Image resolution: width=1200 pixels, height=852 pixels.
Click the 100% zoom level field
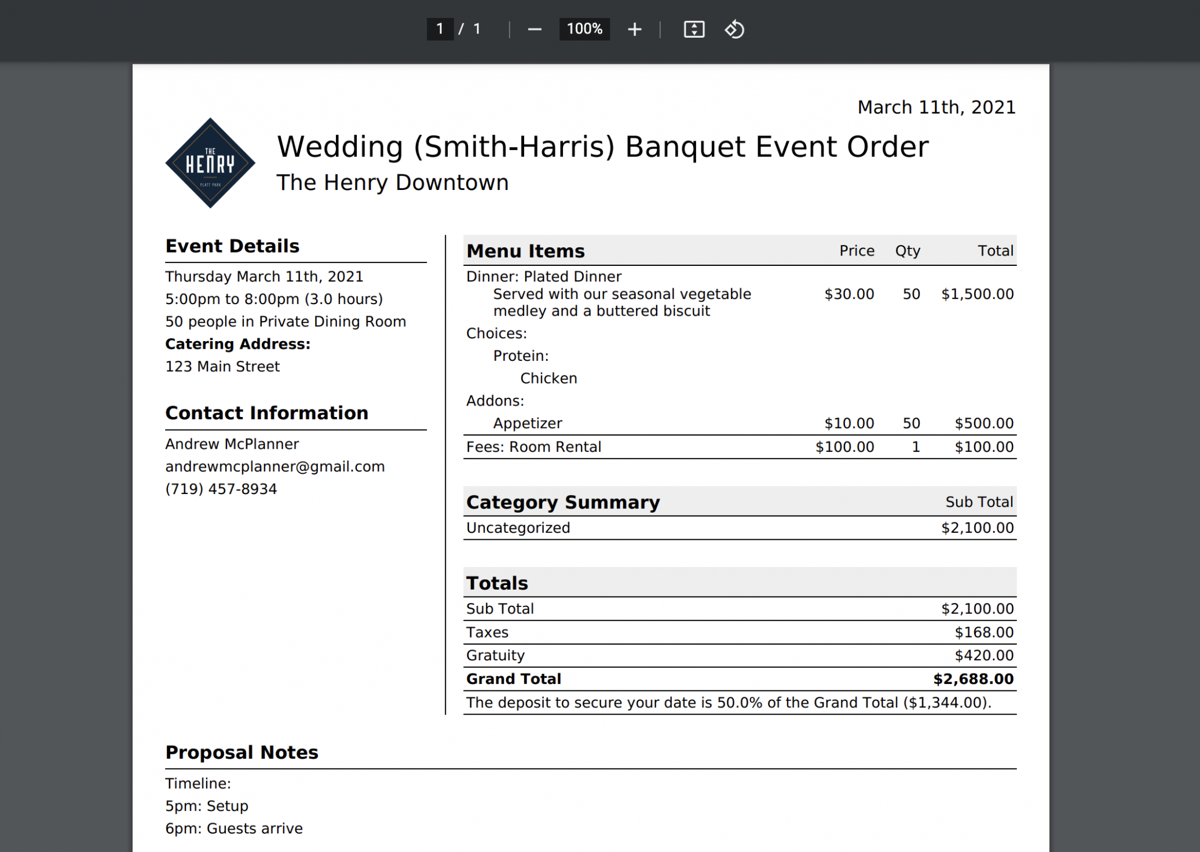[584, 29]
